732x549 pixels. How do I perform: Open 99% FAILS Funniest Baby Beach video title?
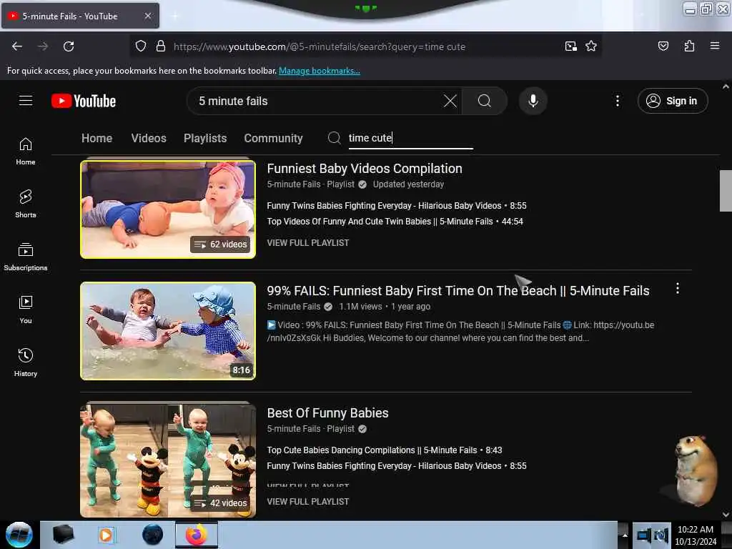(x=458, y=291)
